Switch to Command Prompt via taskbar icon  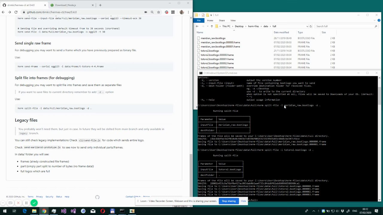click(x=122, y=211)
